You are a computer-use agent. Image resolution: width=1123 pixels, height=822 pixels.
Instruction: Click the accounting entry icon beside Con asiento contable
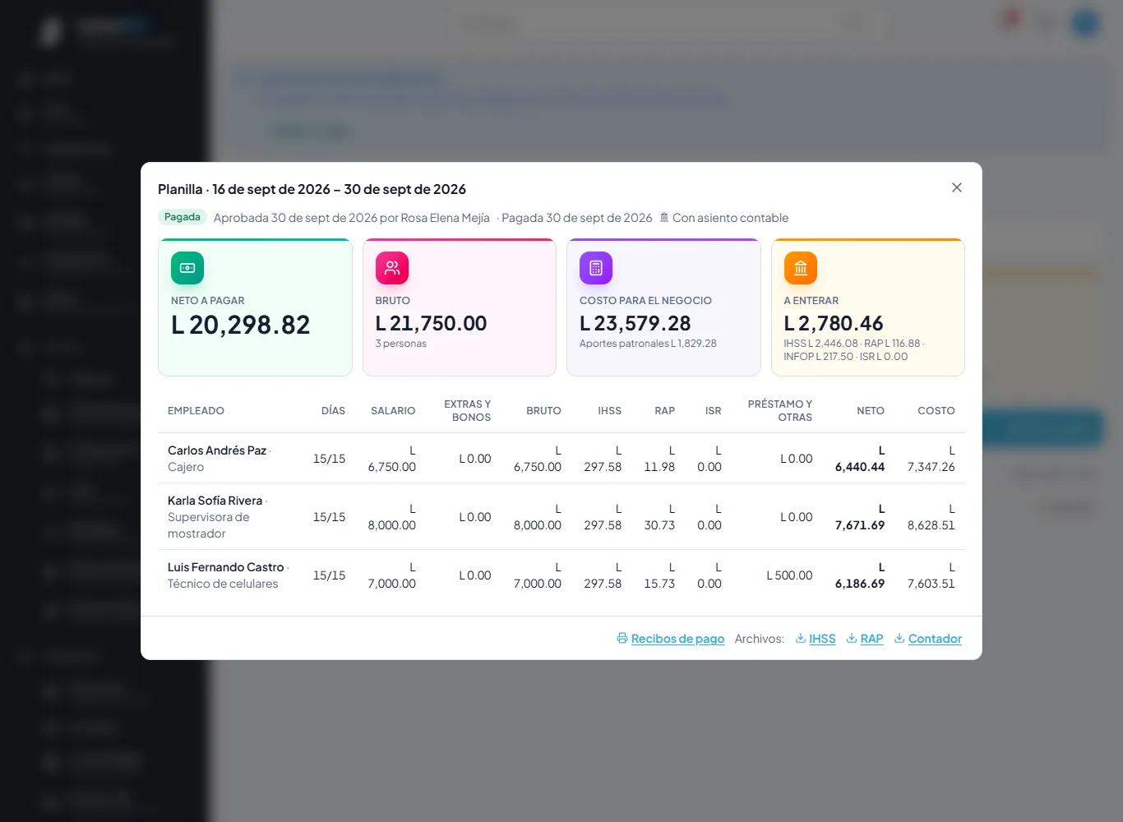[664, 218]
